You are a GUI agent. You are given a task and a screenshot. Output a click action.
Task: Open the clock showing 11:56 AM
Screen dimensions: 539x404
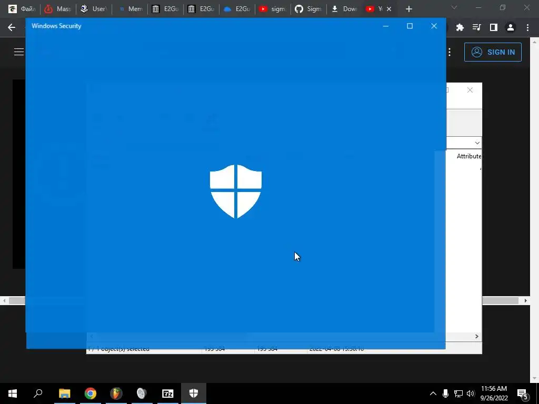494,393
